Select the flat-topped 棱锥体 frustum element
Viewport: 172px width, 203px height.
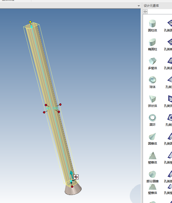(x=152, y=189)
